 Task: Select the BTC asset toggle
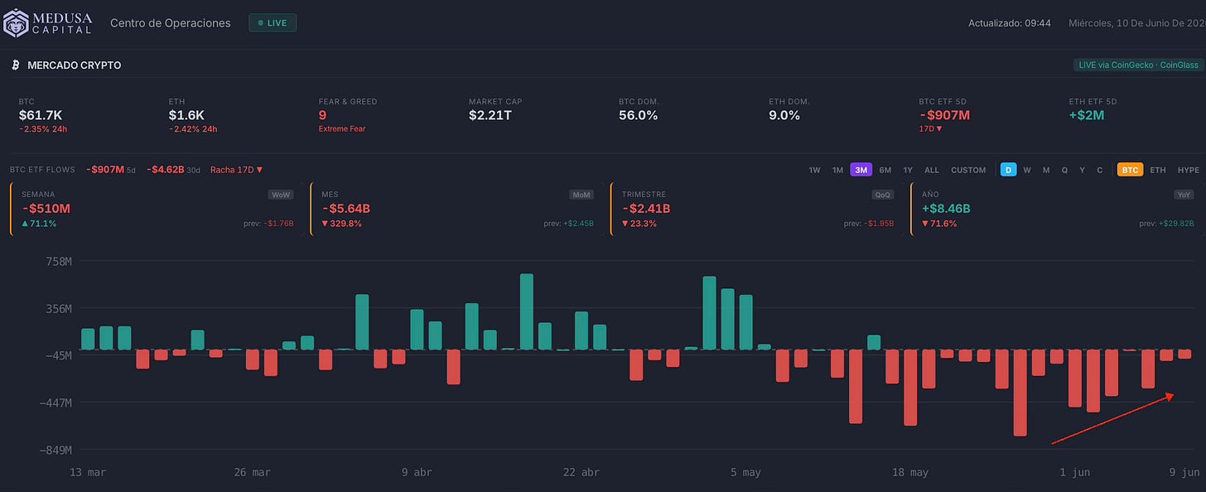[x=1130, y=170]
